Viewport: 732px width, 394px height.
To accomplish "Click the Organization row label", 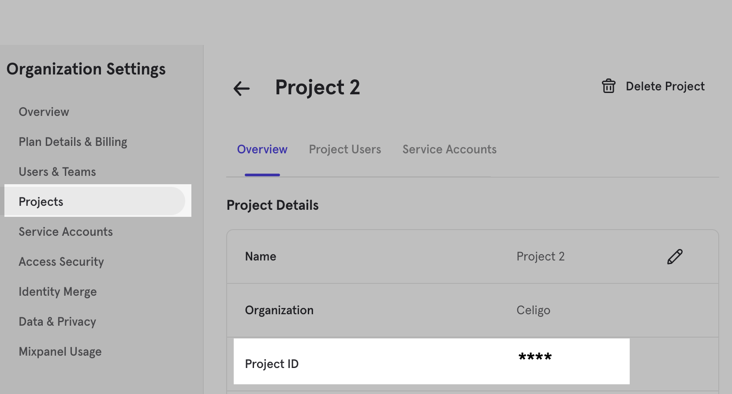I will (279, 310).
